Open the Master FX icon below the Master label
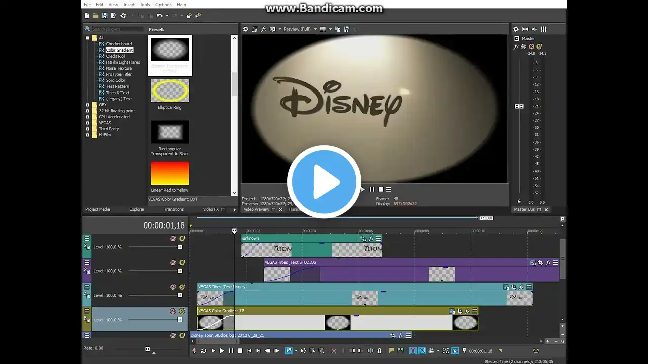Screen dimensions: 648x364 (x=516, y=47)
